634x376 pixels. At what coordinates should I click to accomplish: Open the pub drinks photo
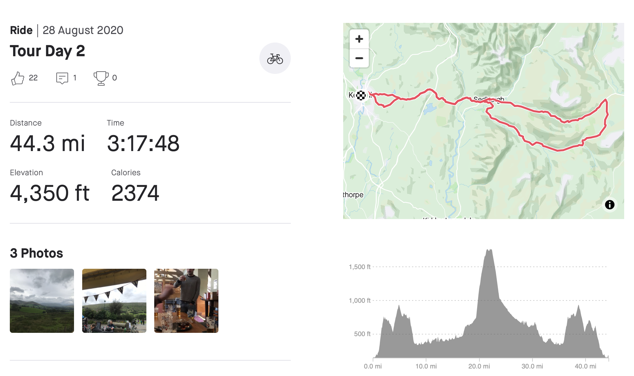pos(186,300)
